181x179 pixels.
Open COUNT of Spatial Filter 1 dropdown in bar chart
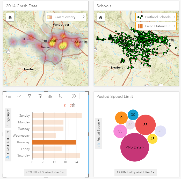click(45, 172)
